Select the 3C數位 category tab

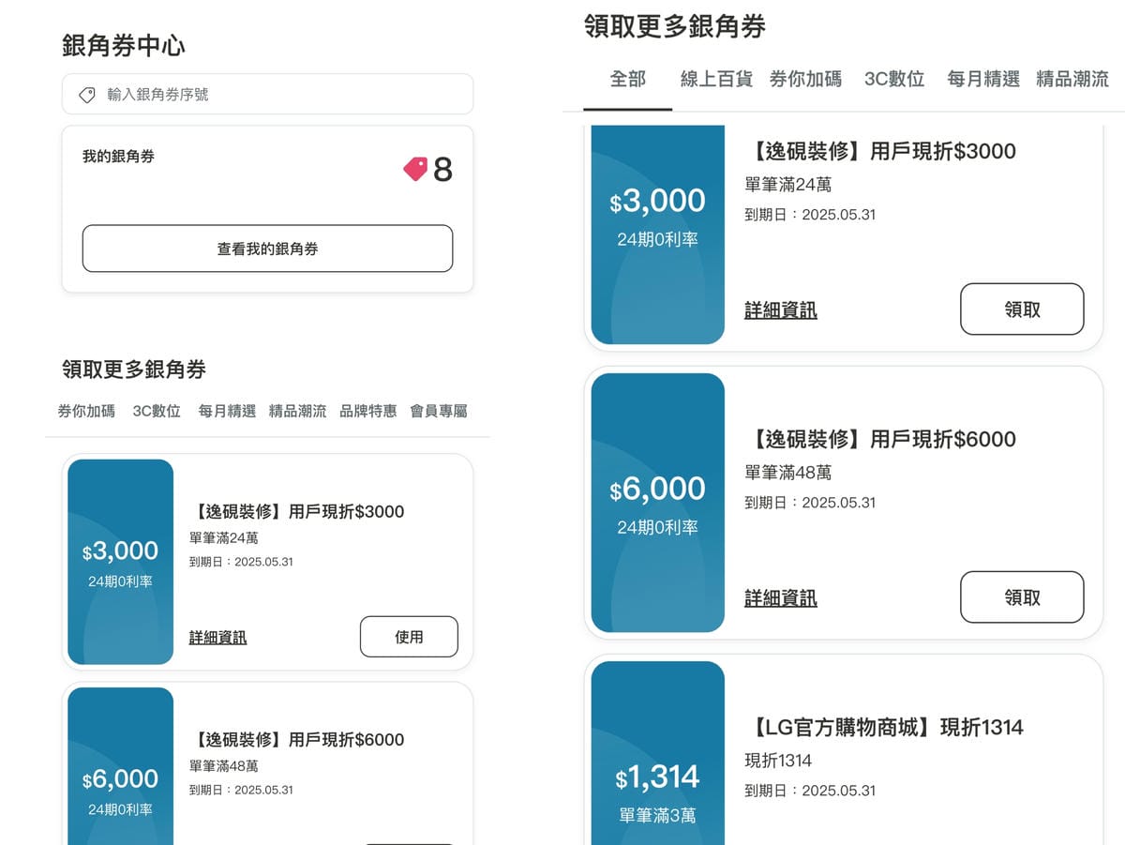(892, 80)
